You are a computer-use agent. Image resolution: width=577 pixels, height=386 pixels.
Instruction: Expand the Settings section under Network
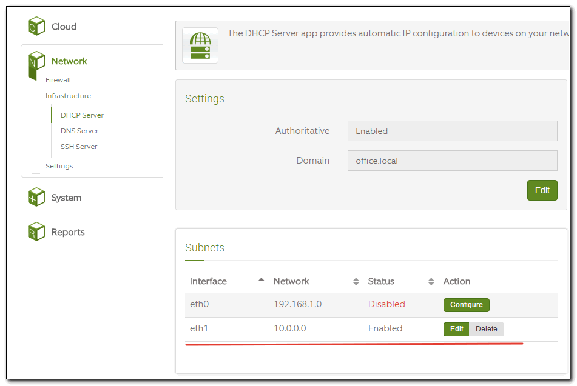click(59, 166)
